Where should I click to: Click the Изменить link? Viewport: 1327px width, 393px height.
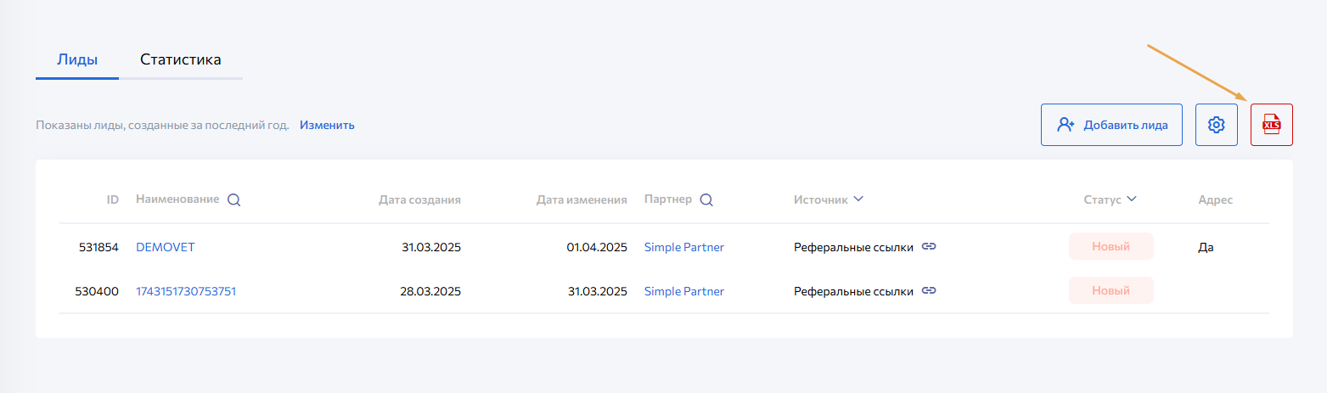pos(327,125)
